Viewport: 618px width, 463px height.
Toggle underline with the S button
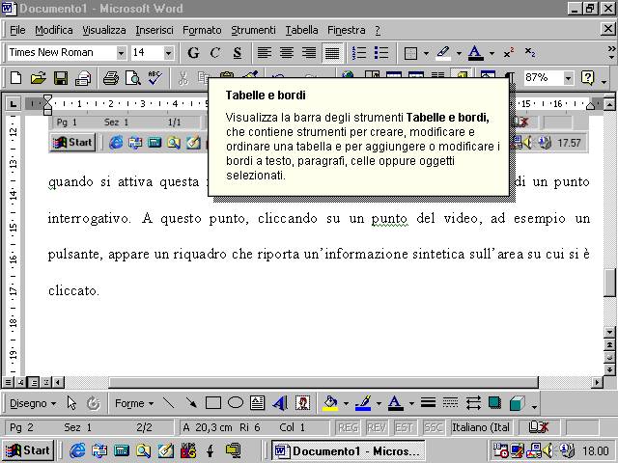pyautogui.click(x=238, y=53)
